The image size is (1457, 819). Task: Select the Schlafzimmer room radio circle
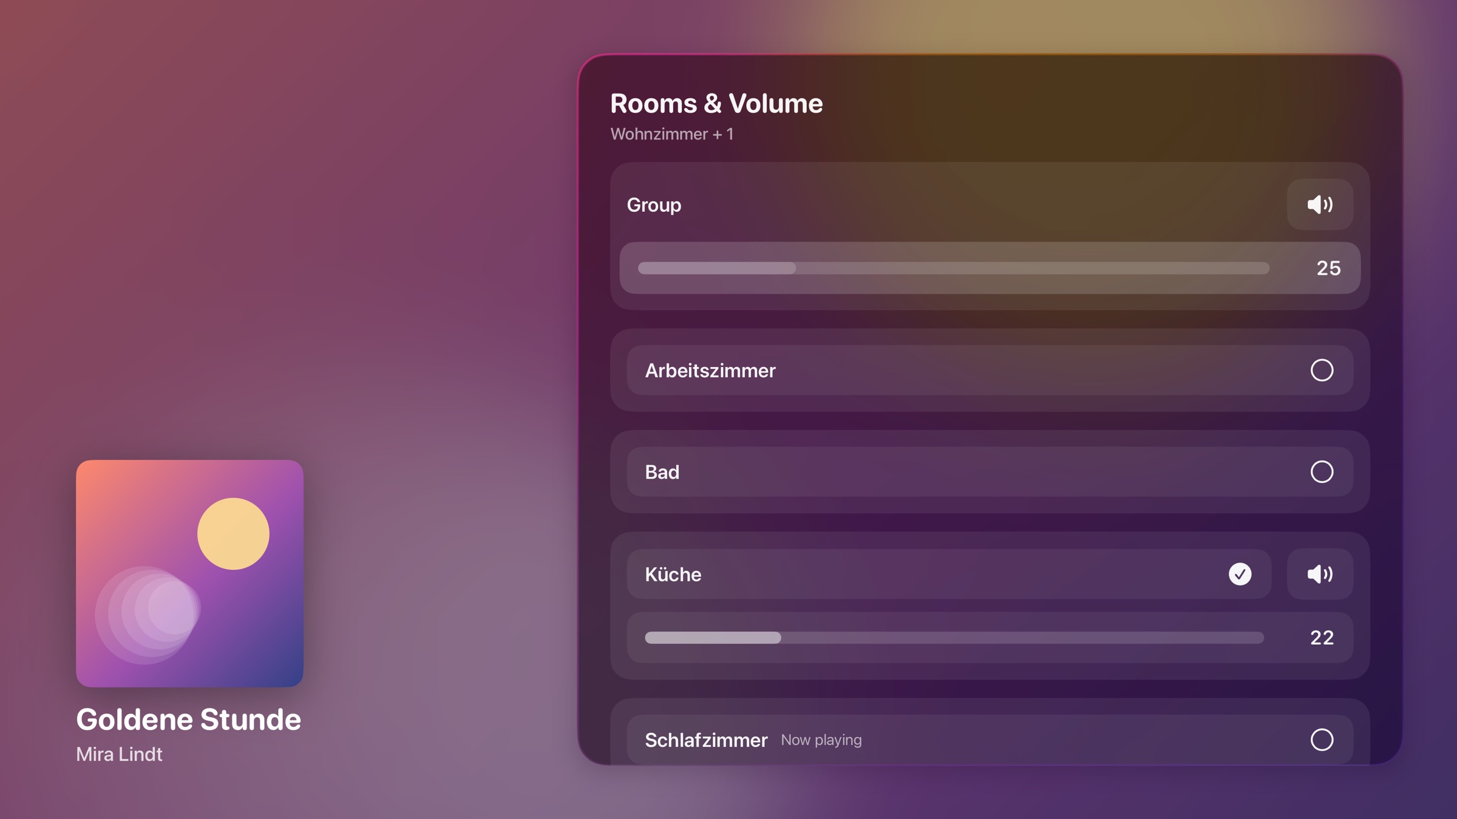pyautogui.click(x=1322, y=740)
